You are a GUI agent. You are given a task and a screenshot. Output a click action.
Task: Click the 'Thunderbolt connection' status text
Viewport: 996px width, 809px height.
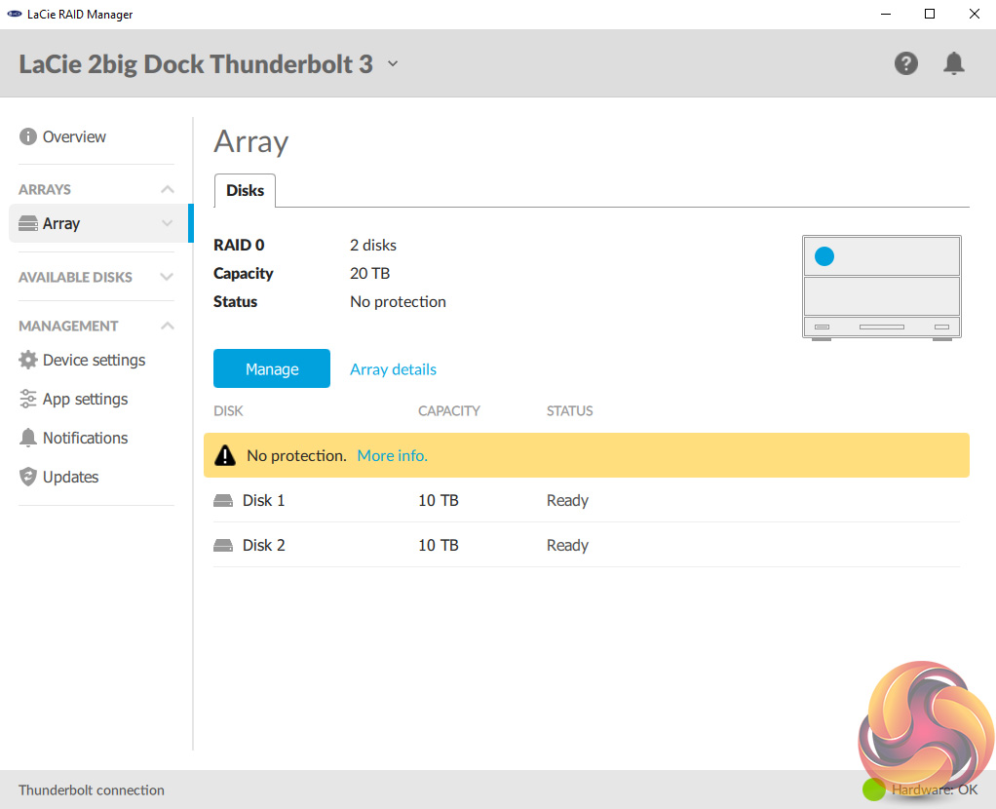92,790
